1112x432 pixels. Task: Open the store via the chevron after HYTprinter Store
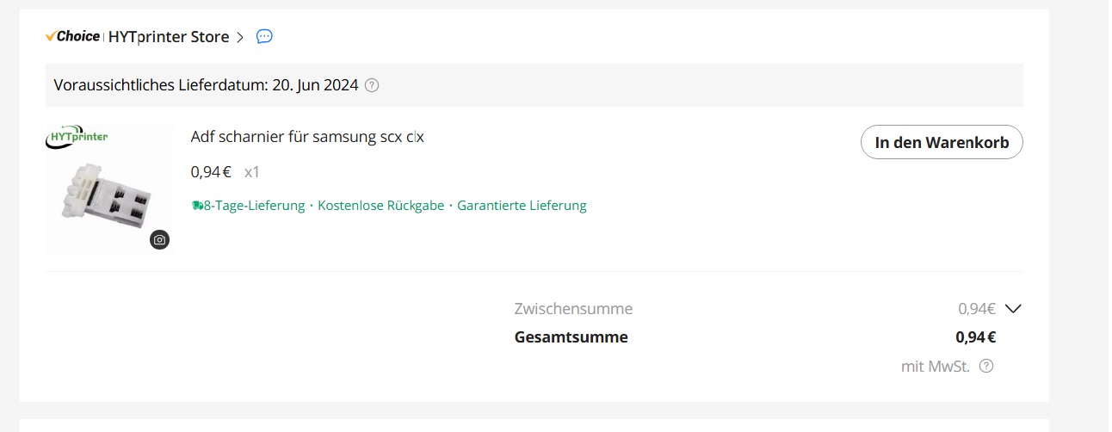point(240,37)
